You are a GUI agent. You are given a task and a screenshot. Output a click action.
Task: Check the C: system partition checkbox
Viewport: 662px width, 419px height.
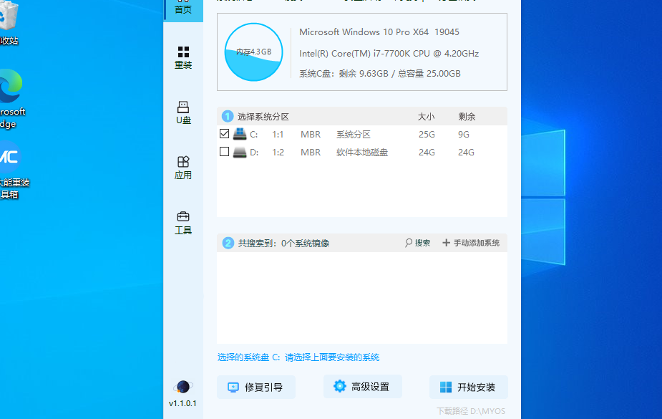[224, 134]
